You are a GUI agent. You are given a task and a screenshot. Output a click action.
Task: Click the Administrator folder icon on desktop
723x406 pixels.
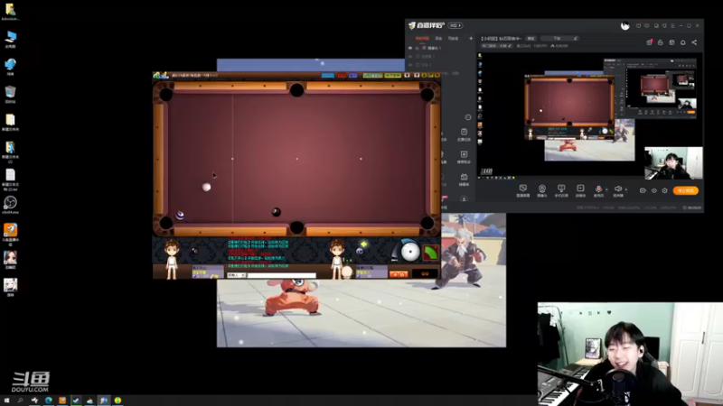point(10,10)
